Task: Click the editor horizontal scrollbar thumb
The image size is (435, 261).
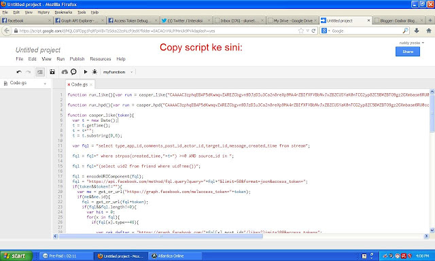Action: (160, 236)
